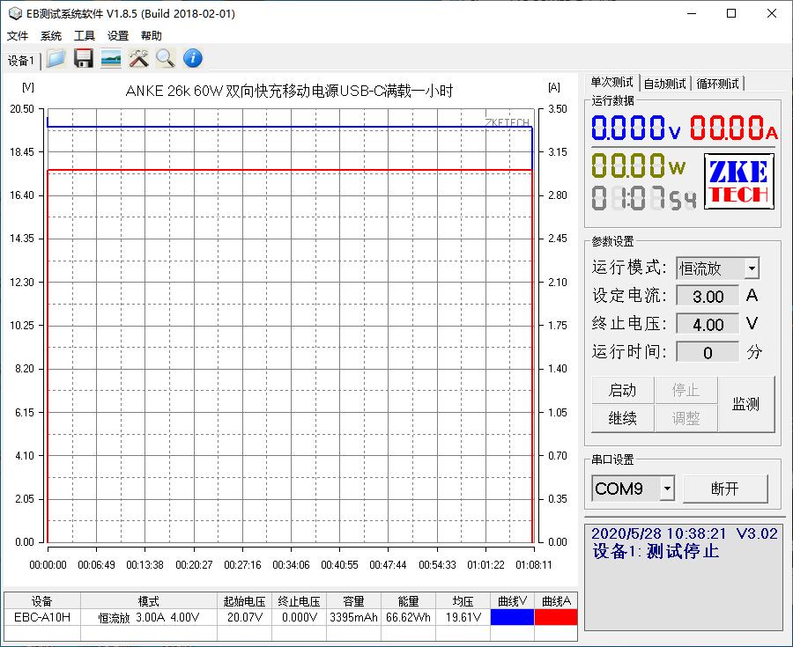Viewport: 793px width, 647px height.
Task: Click the 模式 column header
Action: tap(149, 601)
